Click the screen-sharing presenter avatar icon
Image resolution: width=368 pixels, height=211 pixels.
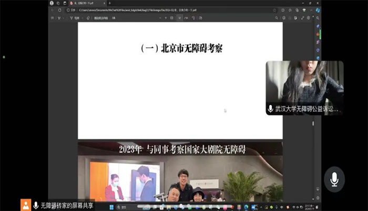coord(25,205)
